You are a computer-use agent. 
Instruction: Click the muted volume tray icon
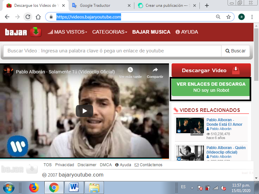click(x=223, y=188)
